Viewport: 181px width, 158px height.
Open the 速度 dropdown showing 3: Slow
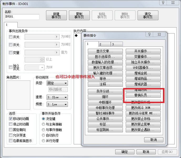(x=57, y=97)
